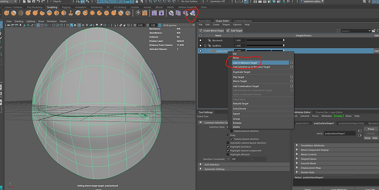Select the first Sculpt tool on the Sculpting shelf
Screen dimensions: 379x190
point(7,13)
